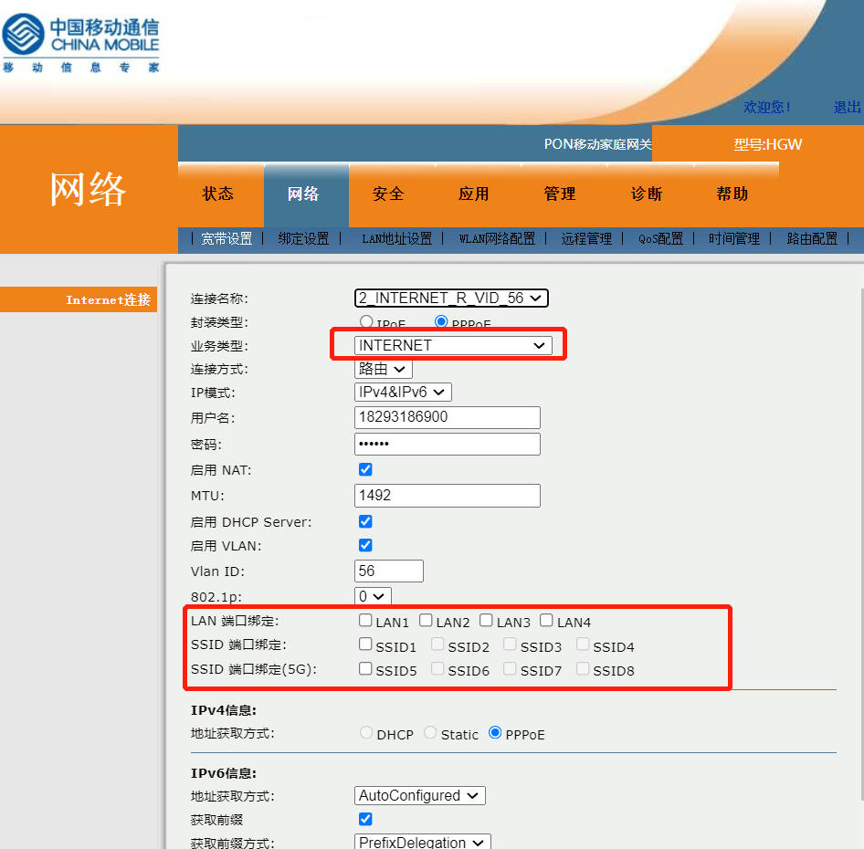The width and height of the screenshot is (864, 849).
Task: Open the 状态 tab
Action: pos(218,194)
